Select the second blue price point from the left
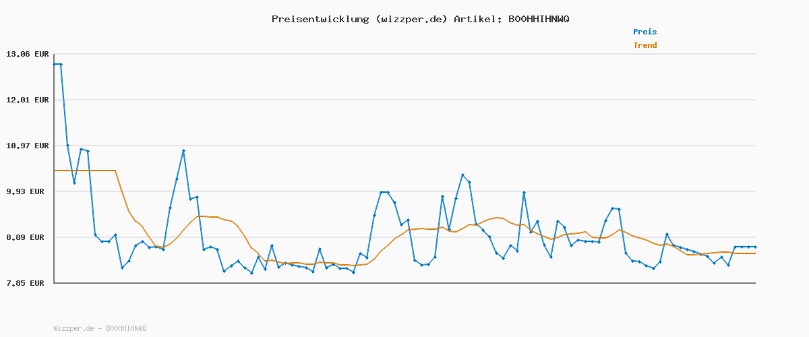The image size is (809, 337). [x=61, y=64]
